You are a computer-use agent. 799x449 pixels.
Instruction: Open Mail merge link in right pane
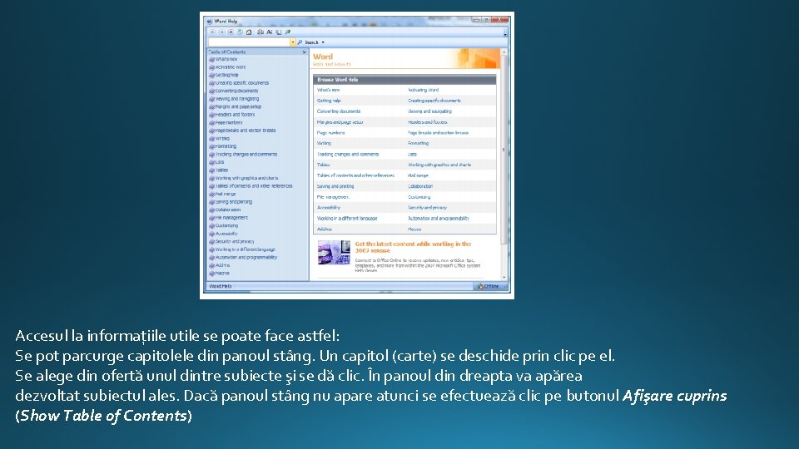click(x=418, y=175)
